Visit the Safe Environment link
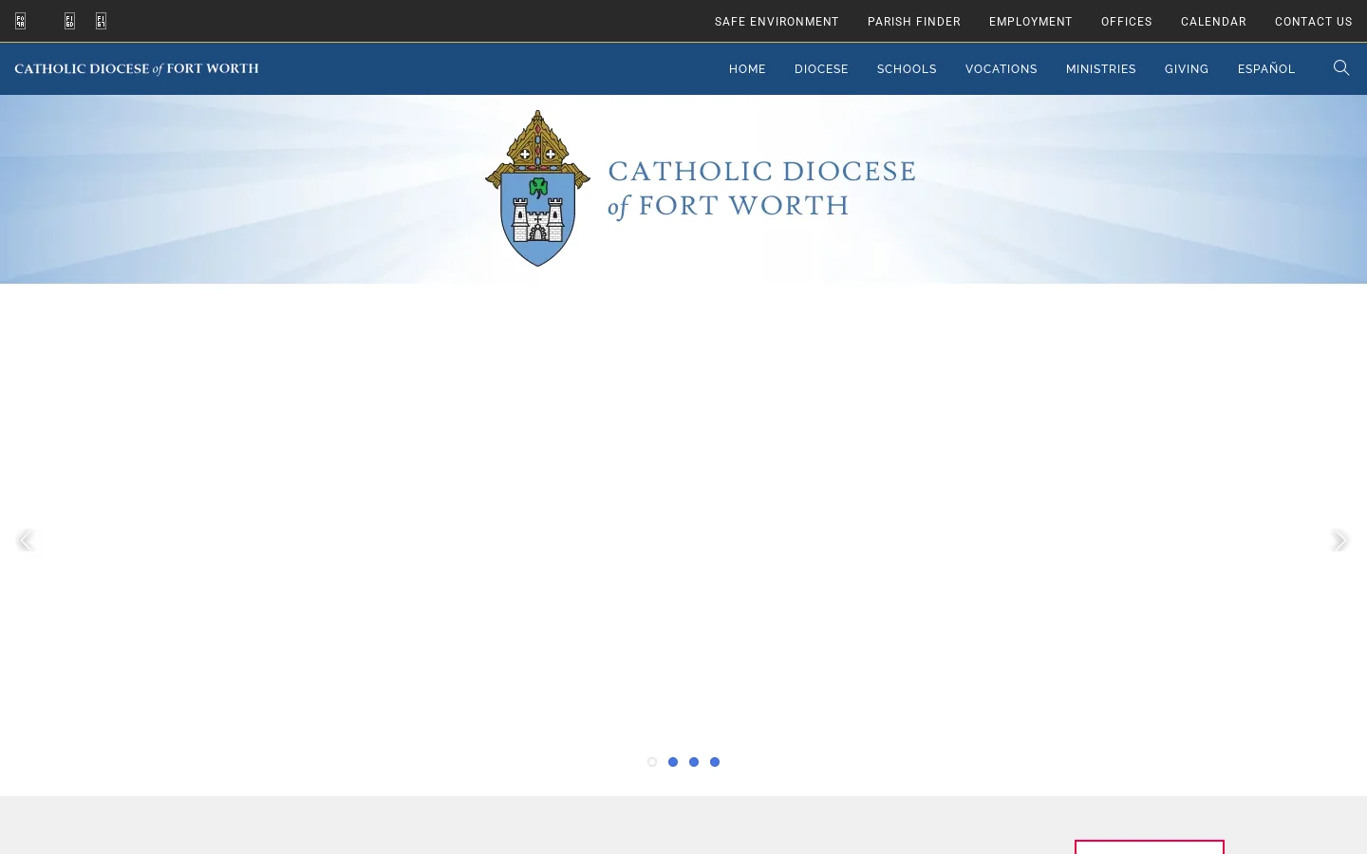The image size is (1367, 854). coord(777,22)
